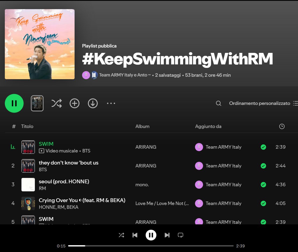The width and height of the screenshot is (298, 252).
Task: Open mono. album link
Action: (x=142, y=184)
